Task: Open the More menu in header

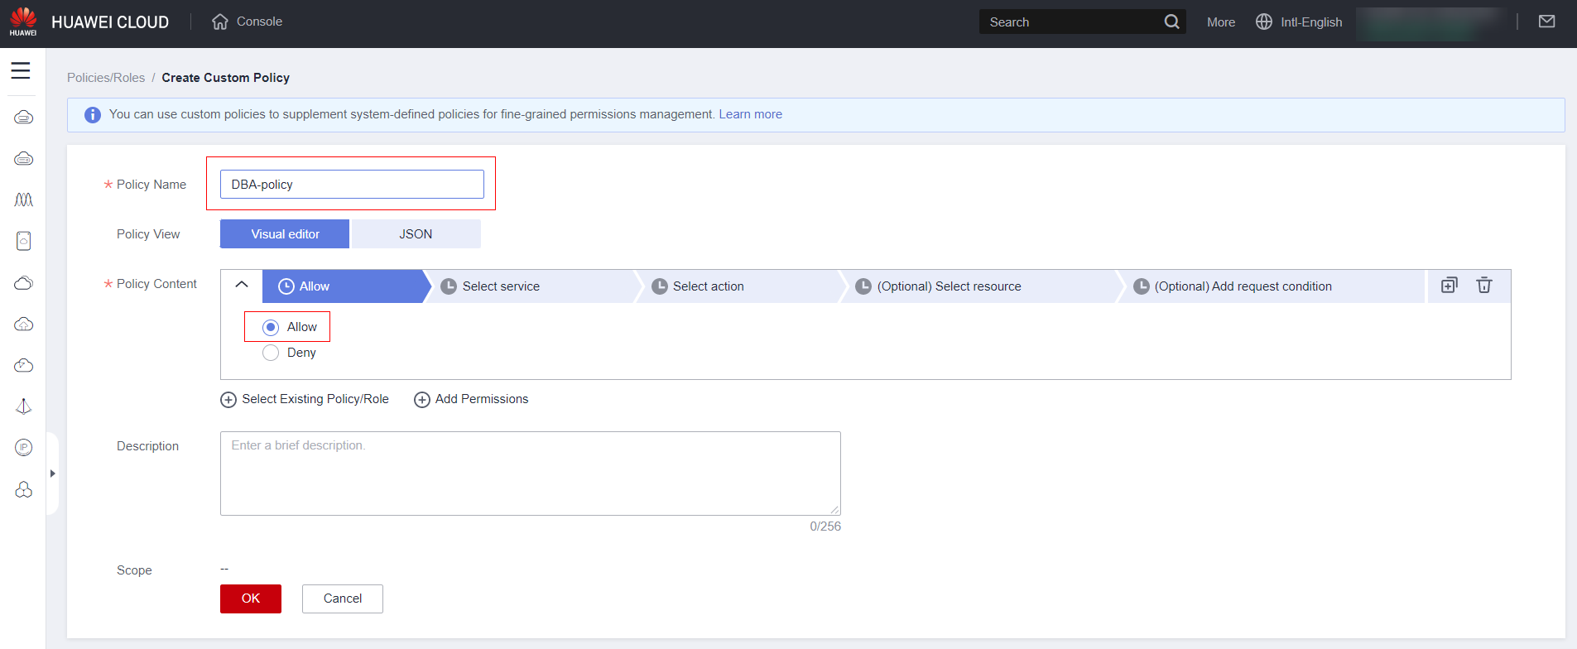Action: pyautogui.click(x=1220, y=22)
